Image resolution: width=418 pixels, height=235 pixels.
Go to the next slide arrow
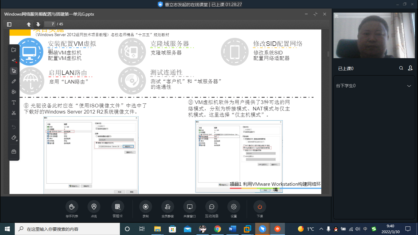[38, 24]
